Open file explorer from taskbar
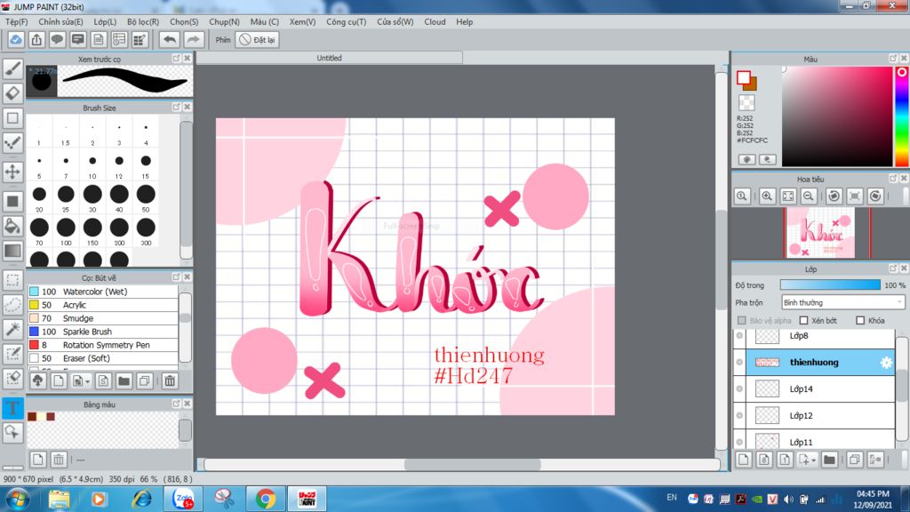Image resolution: width=910 pixels, height=512 pixels. click(x=60, y=499)
